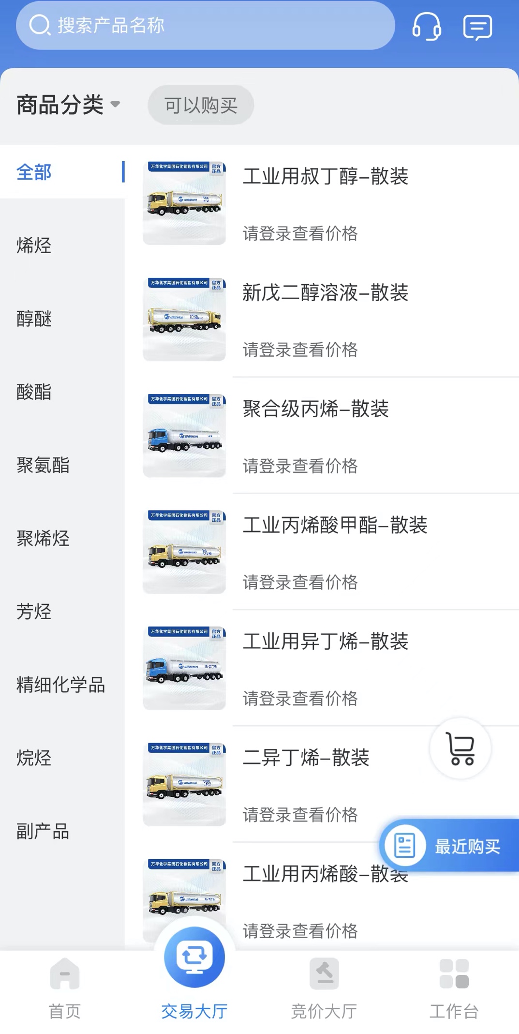Tap the search magnifier icon

pos(40,25)
